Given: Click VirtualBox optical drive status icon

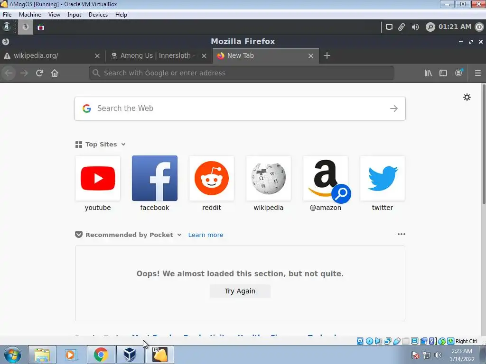Looking at the screenshot, I should click(369, 341).
